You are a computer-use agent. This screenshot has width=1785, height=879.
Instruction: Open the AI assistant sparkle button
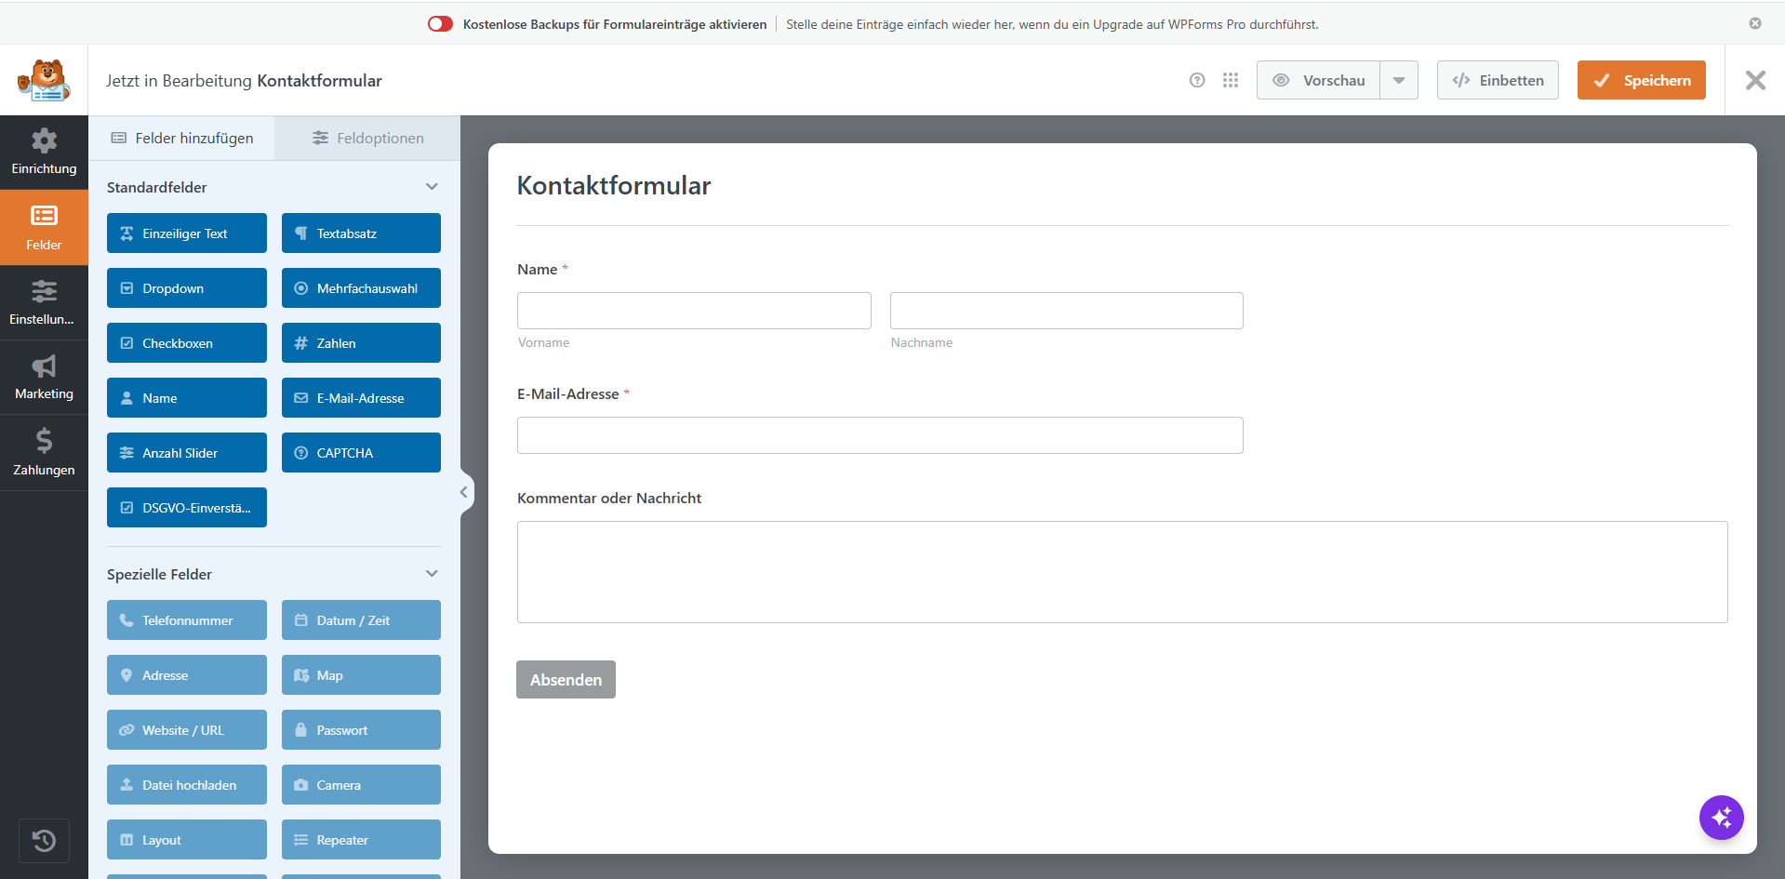coord(1721,818)
